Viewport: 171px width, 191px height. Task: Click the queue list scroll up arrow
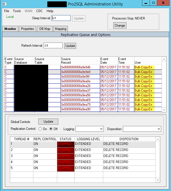coord(164,59)
